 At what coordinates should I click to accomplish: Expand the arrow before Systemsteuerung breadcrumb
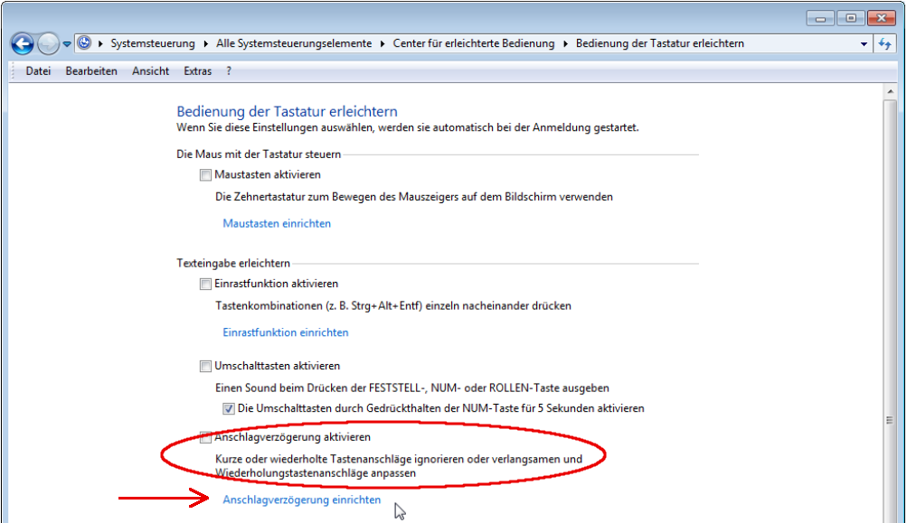[100, 43]
